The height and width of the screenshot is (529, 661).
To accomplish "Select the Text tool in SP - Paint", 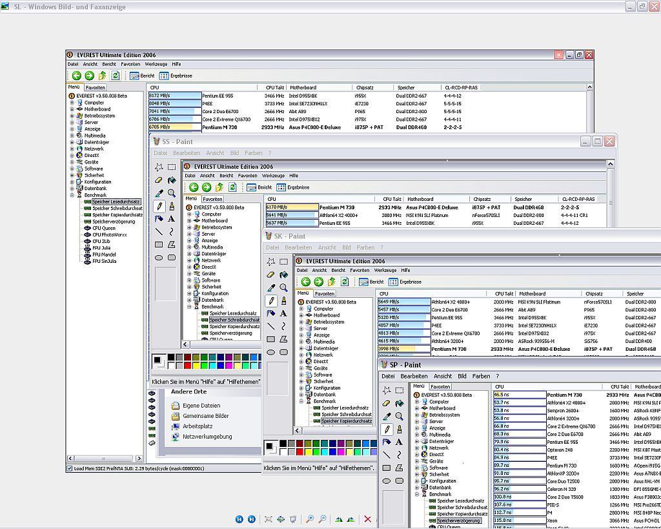I will pos(399,442).
